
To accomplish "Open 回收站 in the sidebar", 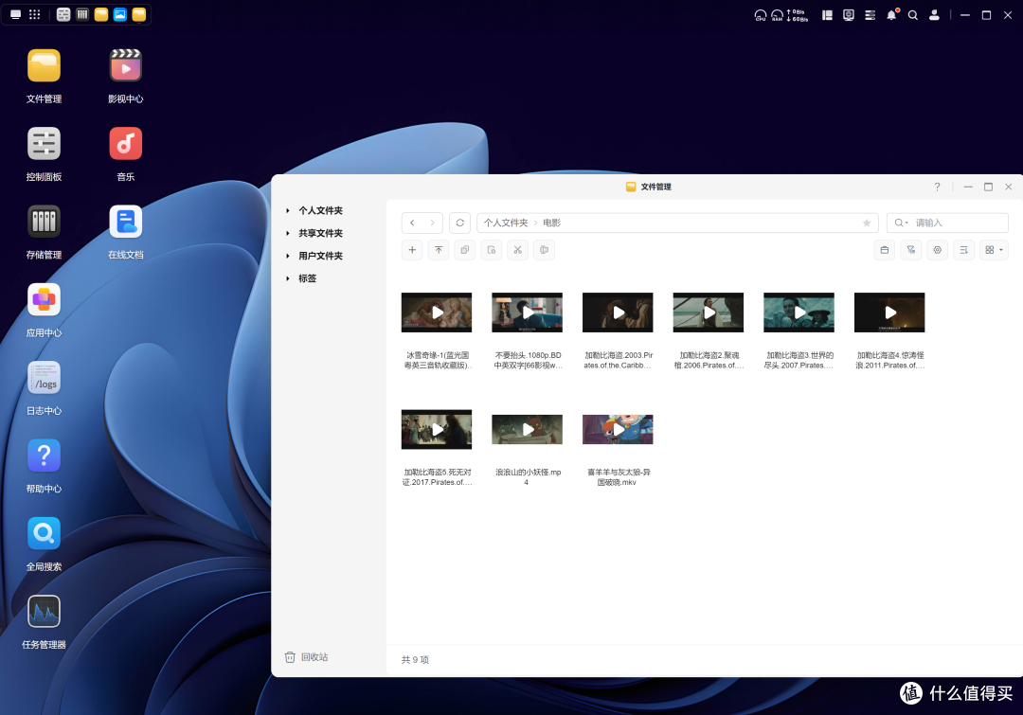I will 307,657.
